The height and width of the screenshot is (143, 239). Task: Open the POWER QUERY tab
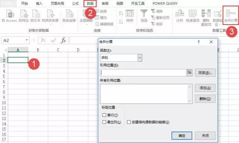(165, 3)
